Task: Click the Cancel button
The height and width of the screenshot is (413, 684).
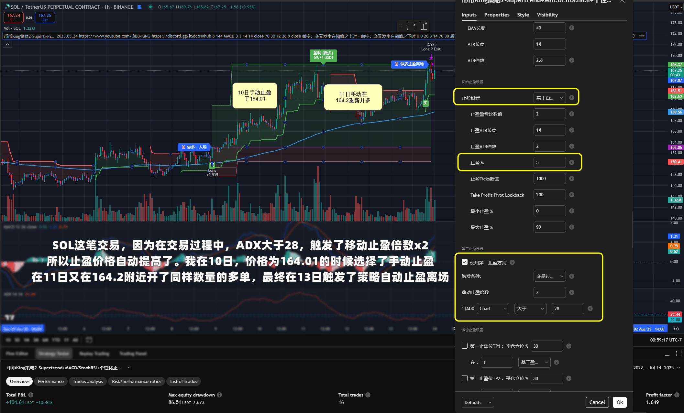Action: click(597, 402)
